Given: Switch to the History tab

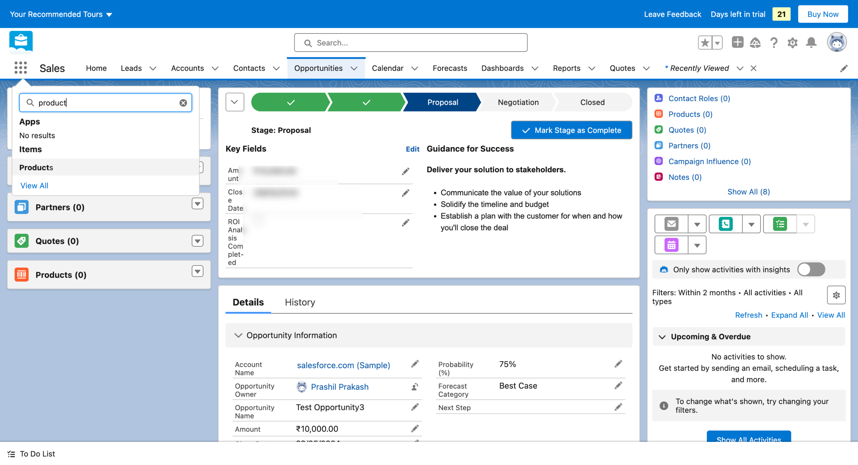Looking at the screenshot, I should tap(300, 302).
